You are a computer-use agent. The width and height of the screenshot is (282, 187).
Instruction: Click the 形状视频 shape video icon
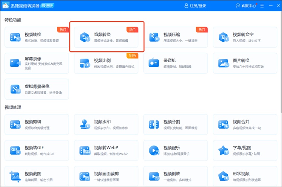coord(224,176)
